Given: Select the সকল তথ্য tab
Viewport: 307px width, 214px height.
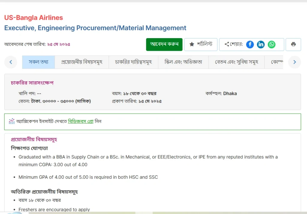Looking at the screenshot, I should 39,62.
